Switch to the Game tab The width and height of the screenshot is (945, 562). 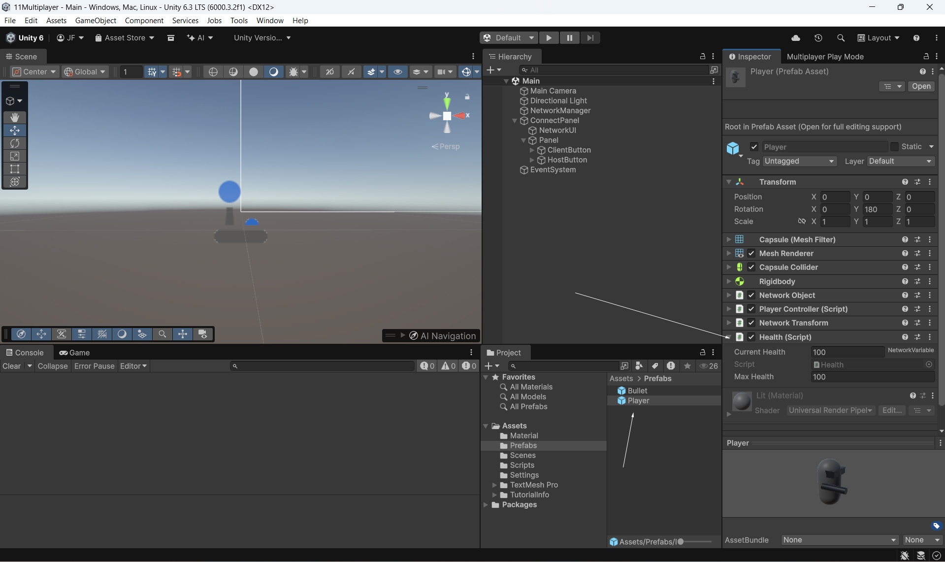click(74, 353)
